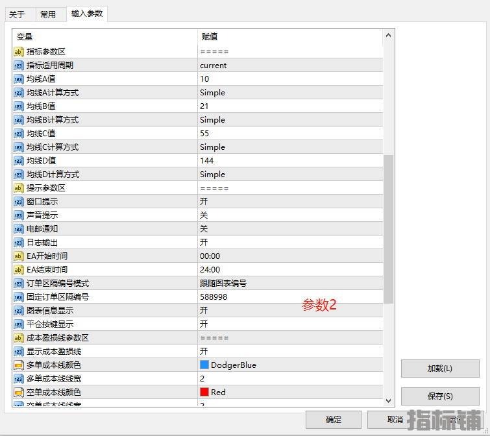The width and height of the screenshot is (490, 436).
Task: Toggle the 窗口提示 value 开
Action: click(x=290, y=201)
